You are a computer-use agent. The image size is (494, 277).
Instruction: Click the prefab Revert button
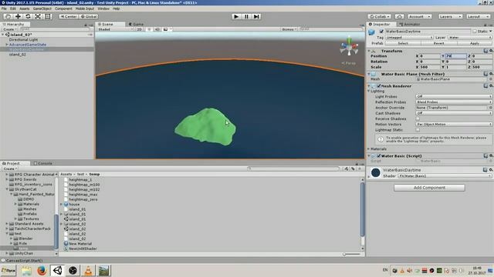[438, 43]
